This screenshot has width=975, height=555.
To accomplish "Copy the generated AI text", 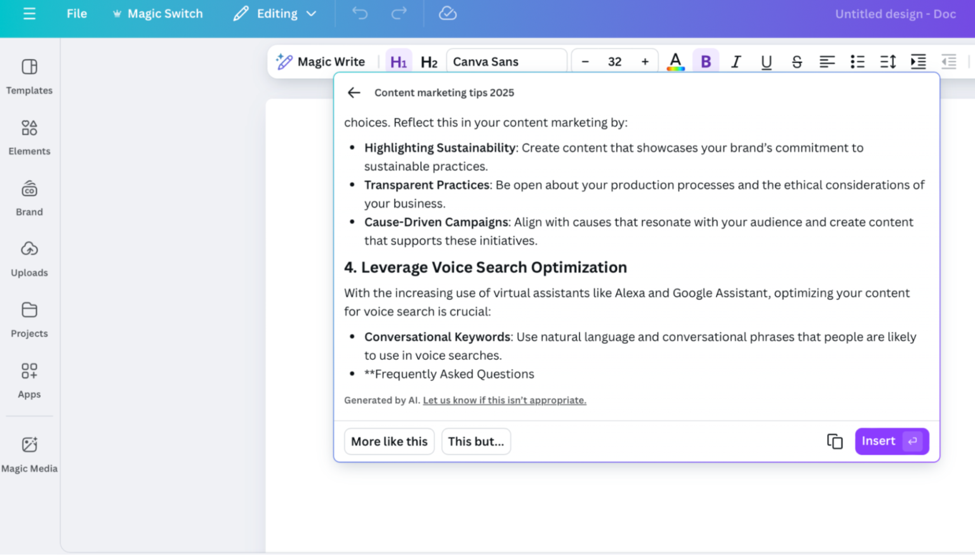I will coord(834,441).
